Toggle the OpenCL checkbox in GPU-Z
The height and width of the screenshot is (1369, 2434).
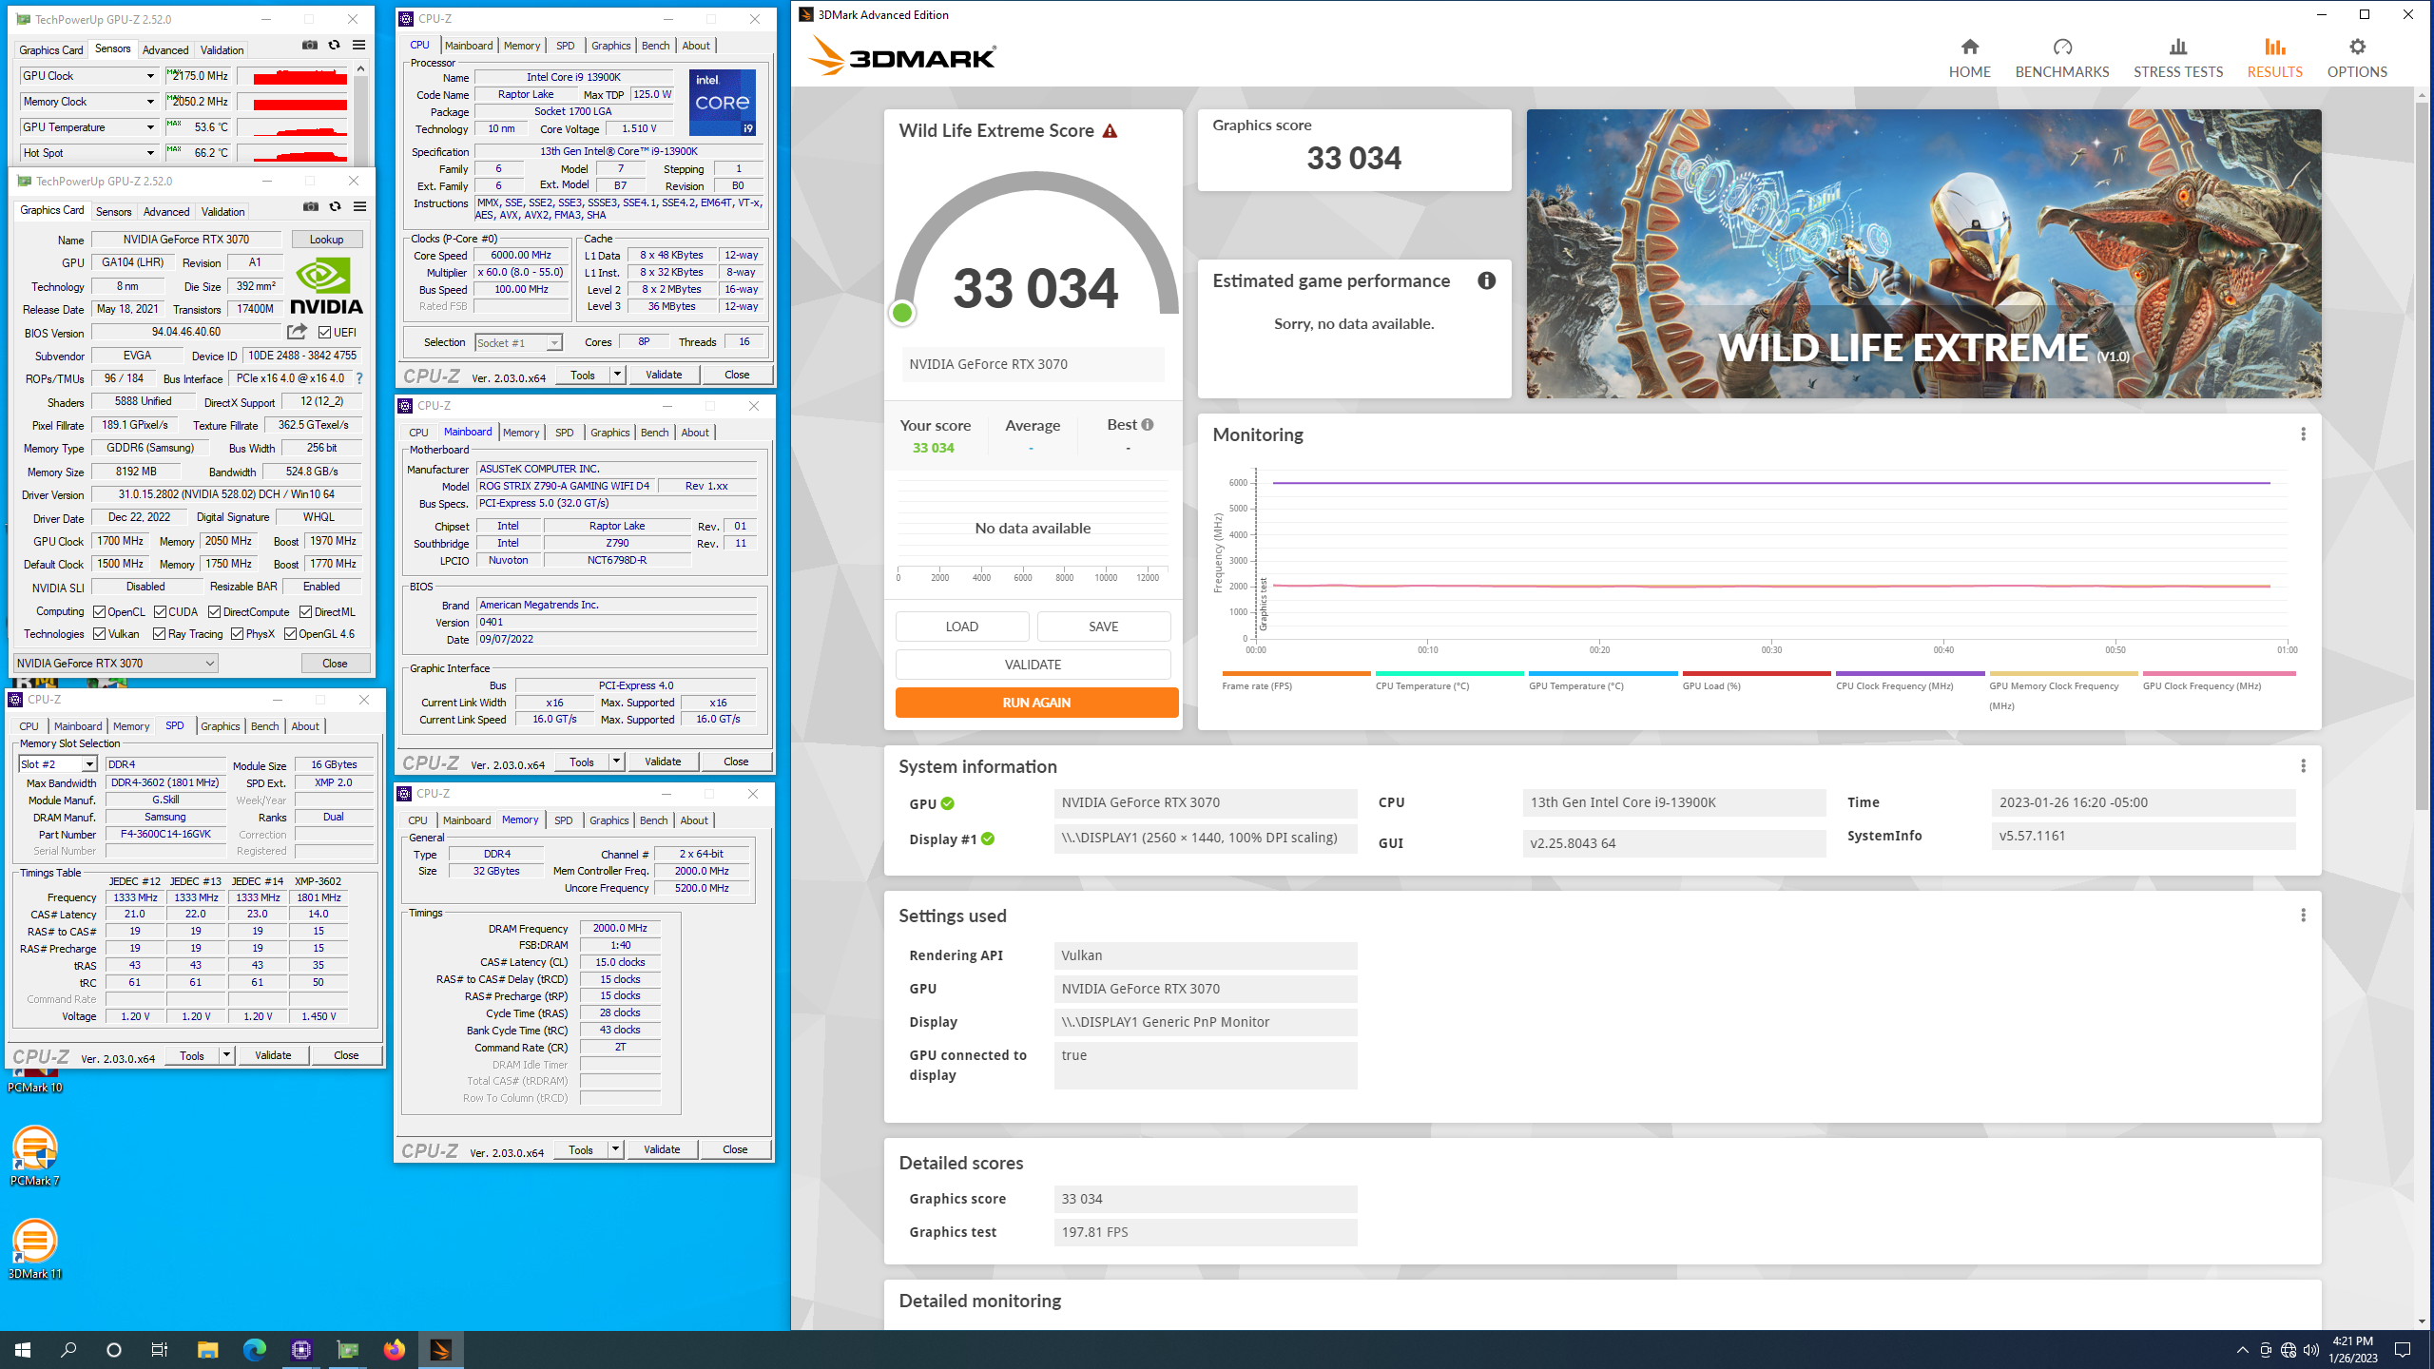pyautogui.click(x=99, y=612)
